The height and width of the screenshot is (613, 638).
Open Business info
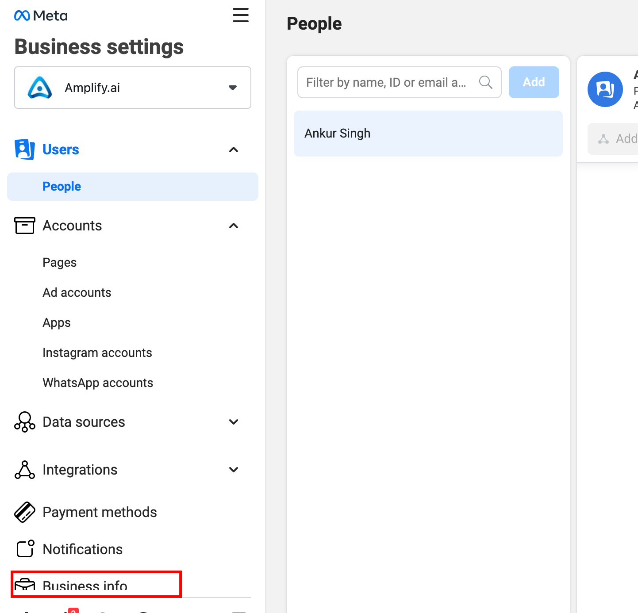pyautogui.click(x=85, y=586)
